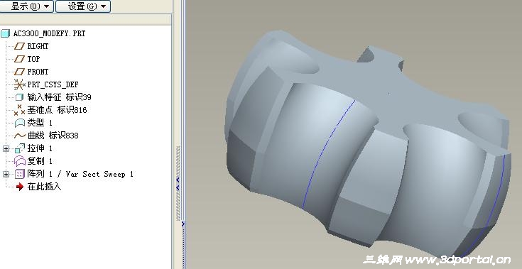Select the 曲线 curve feature icon
The width and height of the screenshot is (522, 269).
click(x=20, y=136)
